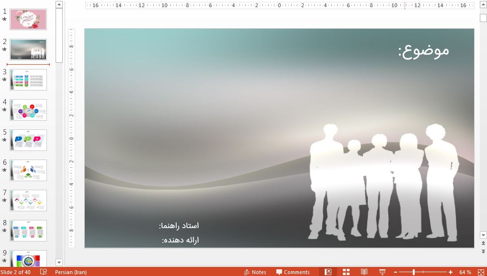
Task: Toggle the Comments pane
Action: coord(293,272)
